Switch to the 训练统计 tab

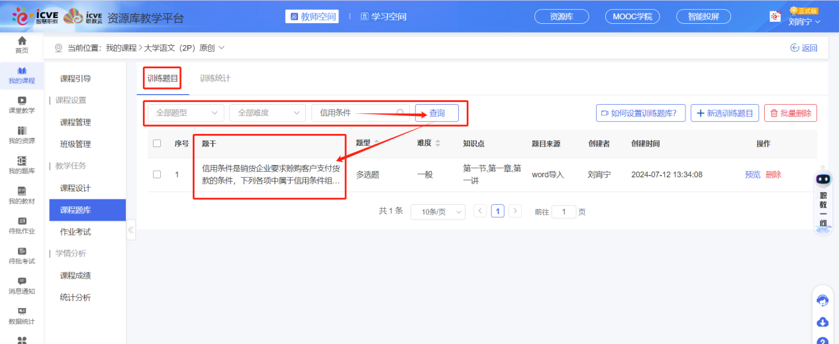tap(215, 78)
